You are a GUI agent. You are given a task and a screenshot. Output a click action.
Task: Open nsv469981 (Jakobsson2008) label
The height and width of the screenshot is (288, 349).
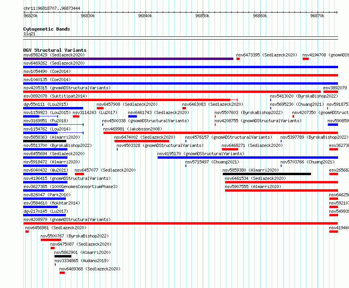click(133, 129)
